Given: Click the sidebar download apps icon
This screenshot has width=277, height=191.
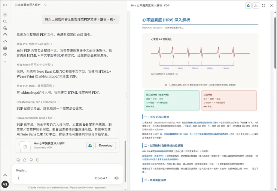Looking at the screenshot, I should click(5, 175).
